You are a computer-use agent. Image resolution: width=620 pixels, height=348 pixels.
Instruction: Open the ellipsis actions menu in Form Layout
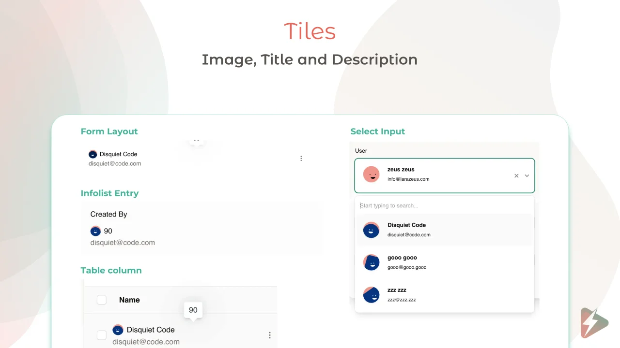click(301, 158)
